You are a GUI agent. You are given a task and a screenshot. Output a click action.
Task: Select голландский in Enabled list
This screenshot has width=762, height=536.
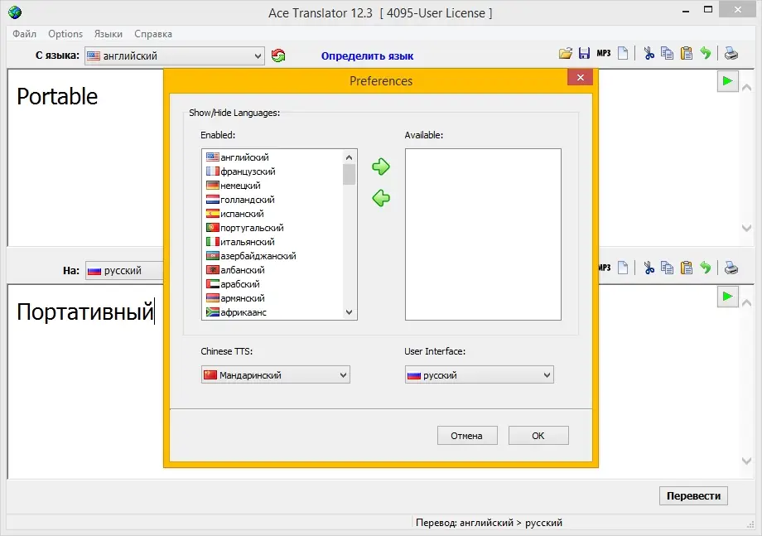273,199
